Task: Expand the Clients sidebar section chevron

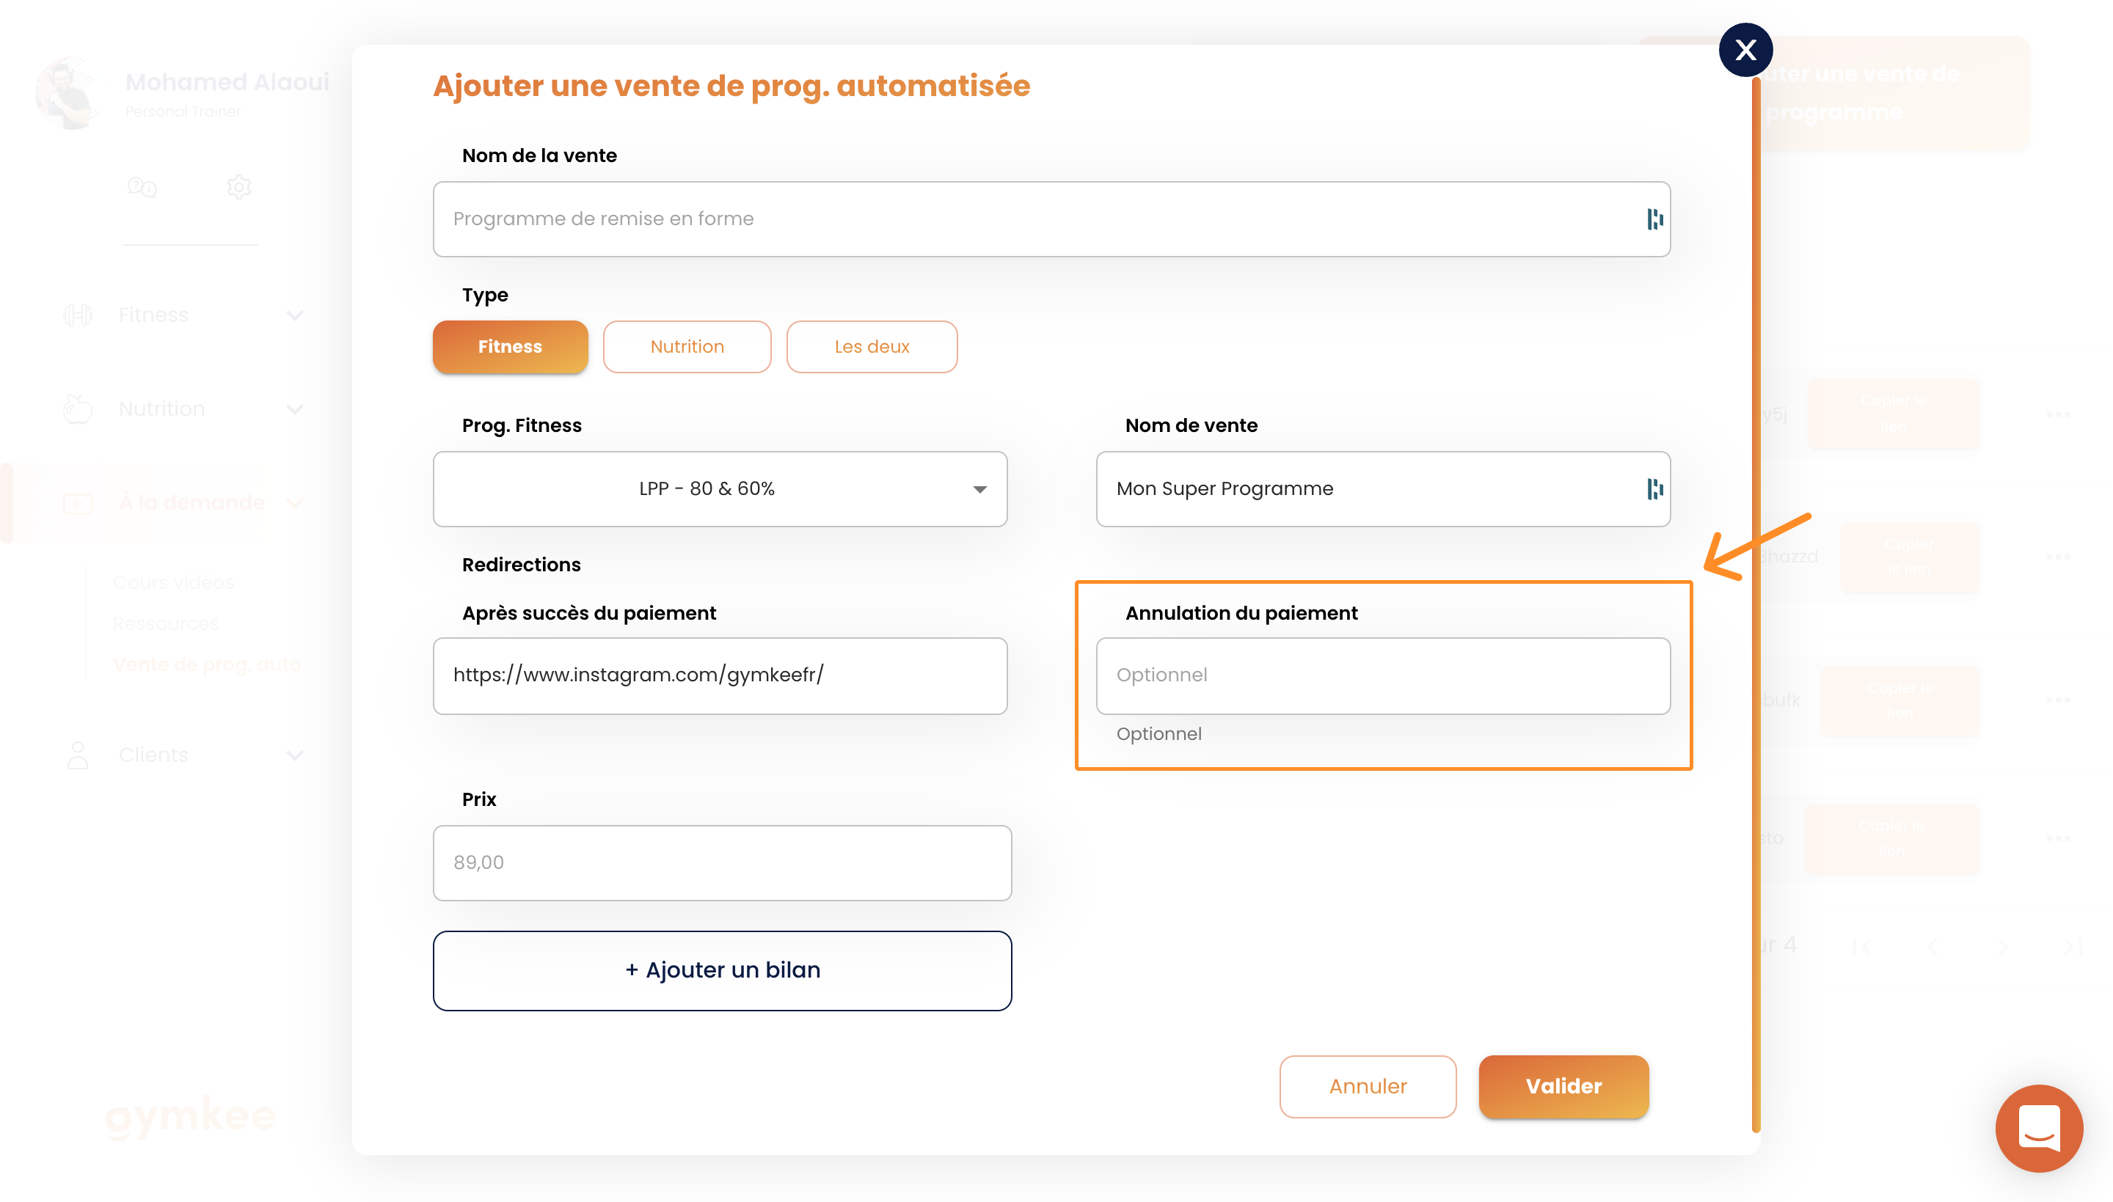Action: pyautogui.click(x=295, y=755)
